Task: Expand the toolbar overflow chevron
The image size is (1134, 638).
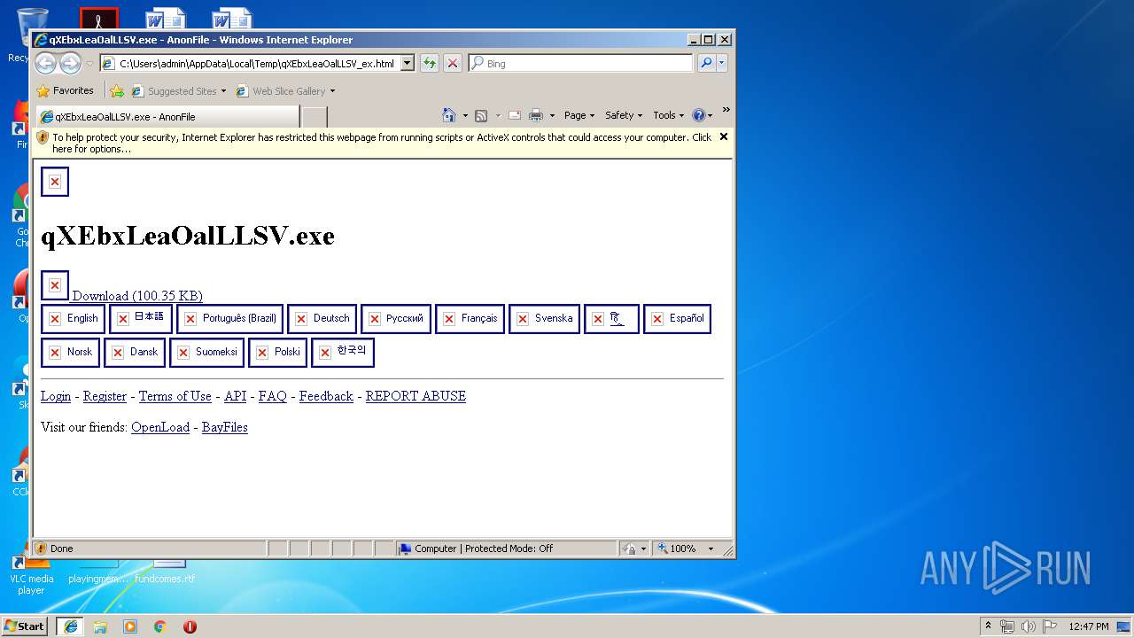Action: click(726, 110)
